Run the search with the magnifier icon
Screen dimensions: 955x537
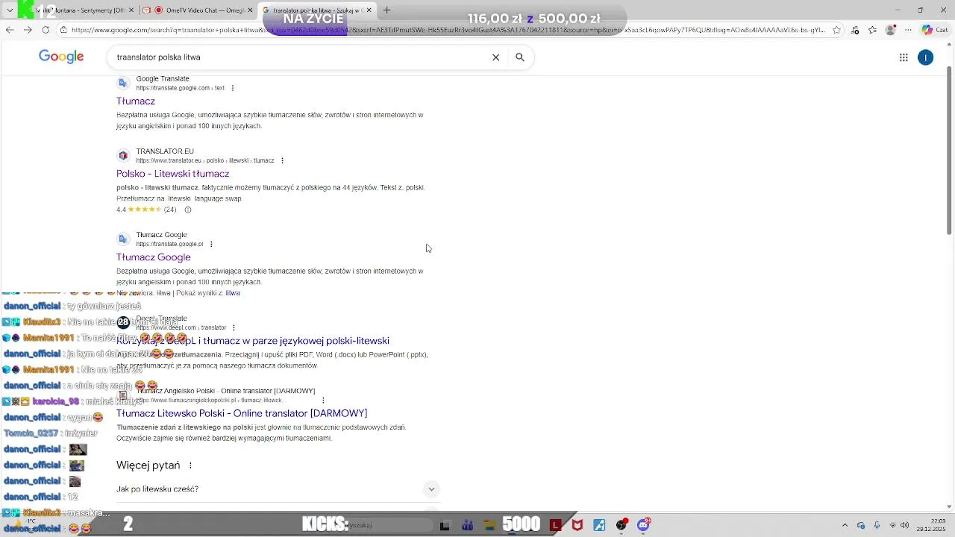coord(520,57)
